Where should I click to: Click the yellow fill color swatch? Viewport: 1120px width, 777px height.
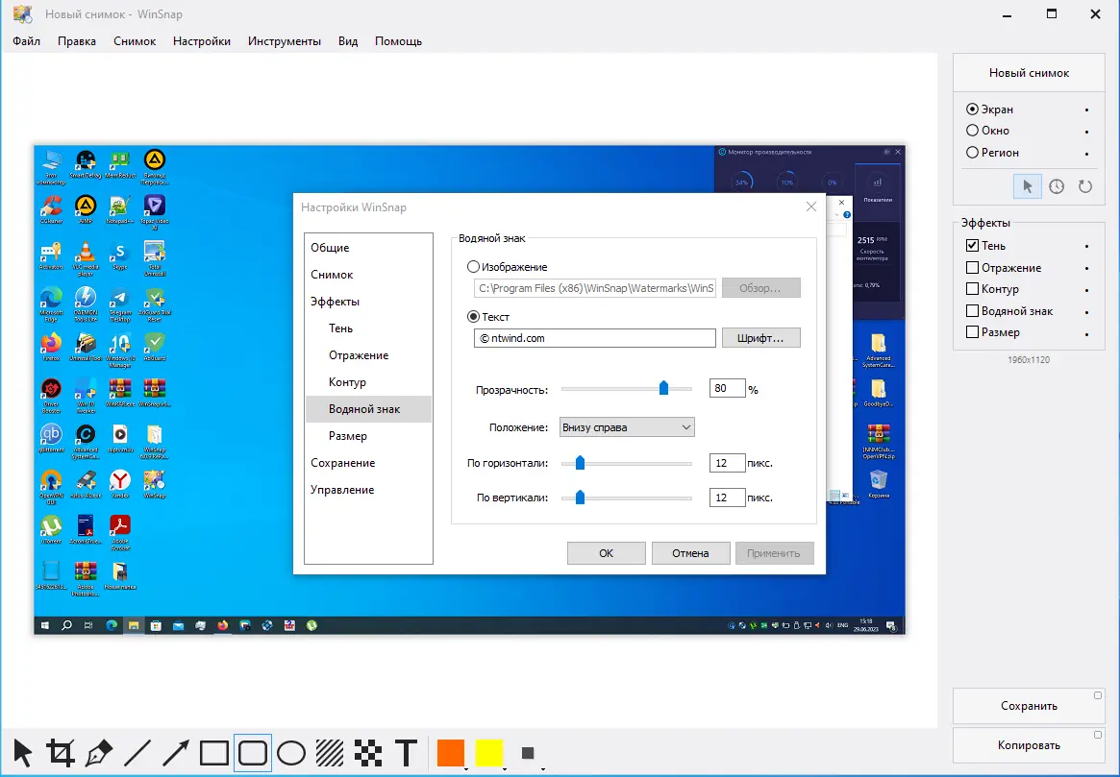pos(489,752)
